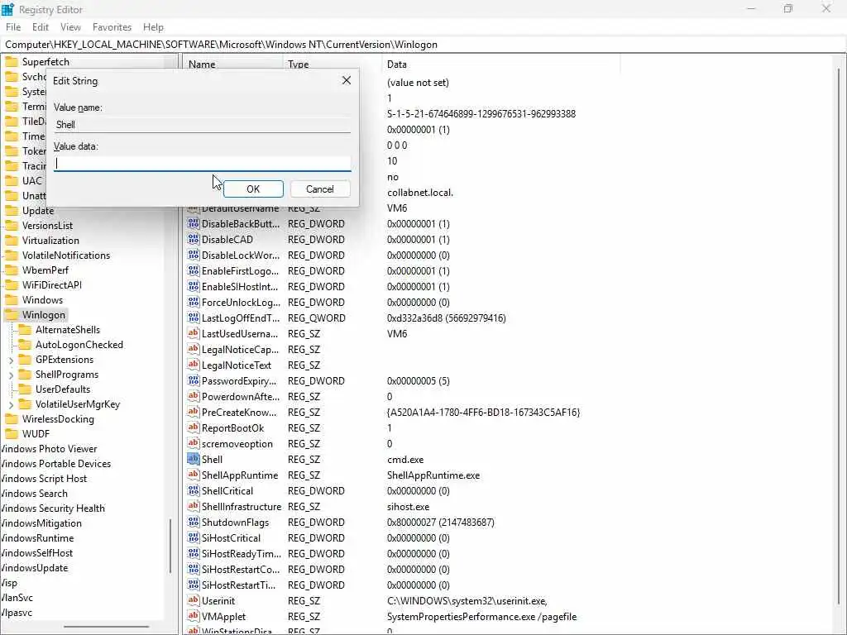
Task: Select the Shell string value icon
Action: (193, 459)
